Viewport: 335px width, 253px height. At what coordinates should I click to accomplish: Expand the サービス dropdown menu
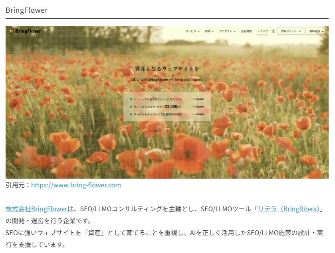192,31
